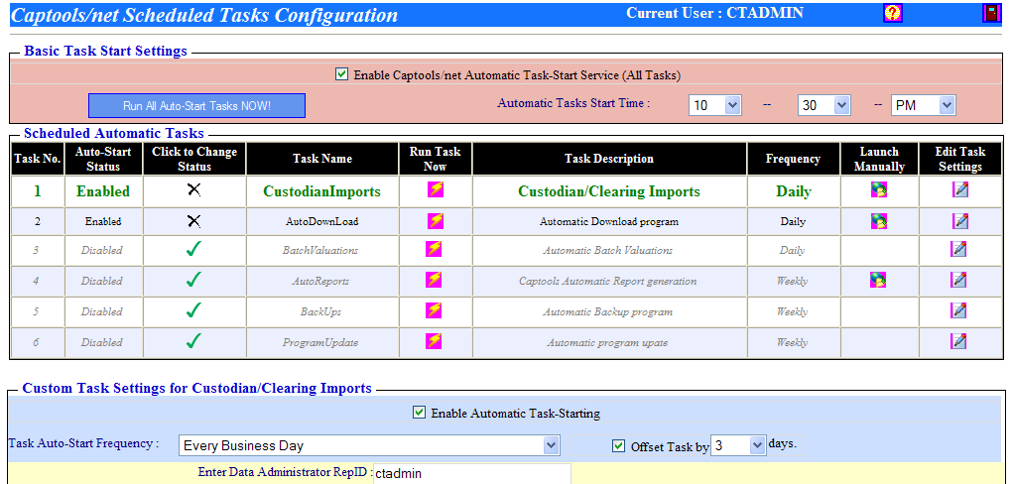
Task: Edit BatchValuations task settings icon
Action: pyautogui.click(x=959, y=249)
